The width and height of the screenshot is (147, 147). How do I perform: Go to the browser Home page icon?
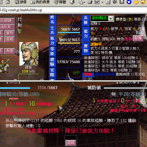click(x=8, y=2)
